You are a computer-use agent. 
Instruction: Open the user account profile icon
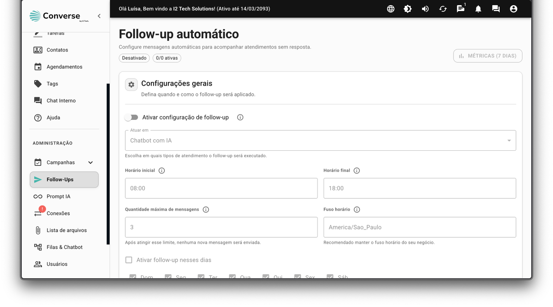(514, 9)
